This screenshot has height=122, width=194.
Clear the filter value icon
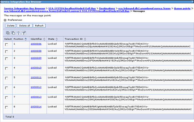24,33
